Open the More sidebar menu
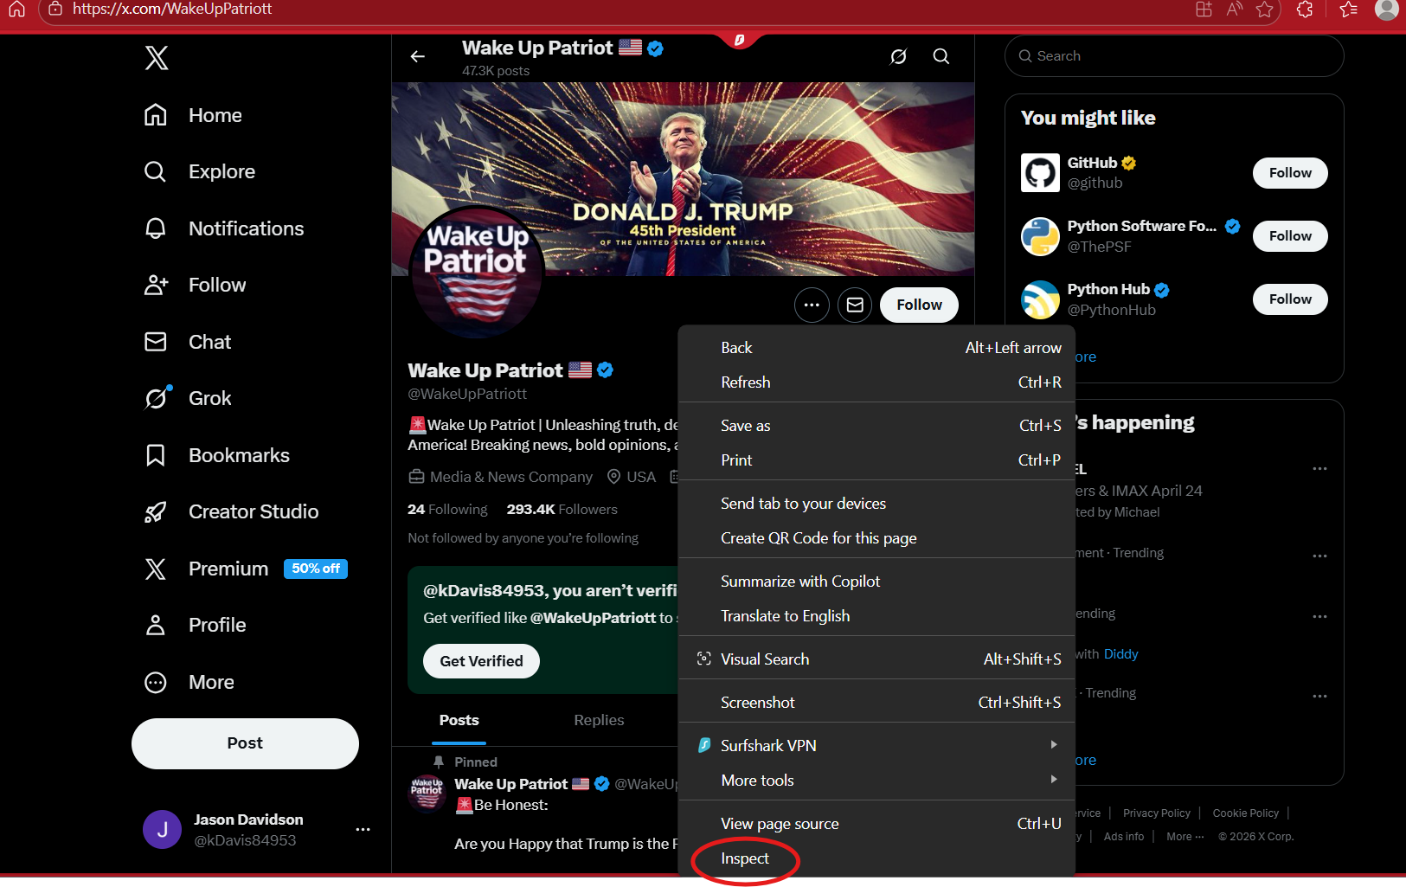Screen dimensions: 1406x887 [x=189, y=682]
